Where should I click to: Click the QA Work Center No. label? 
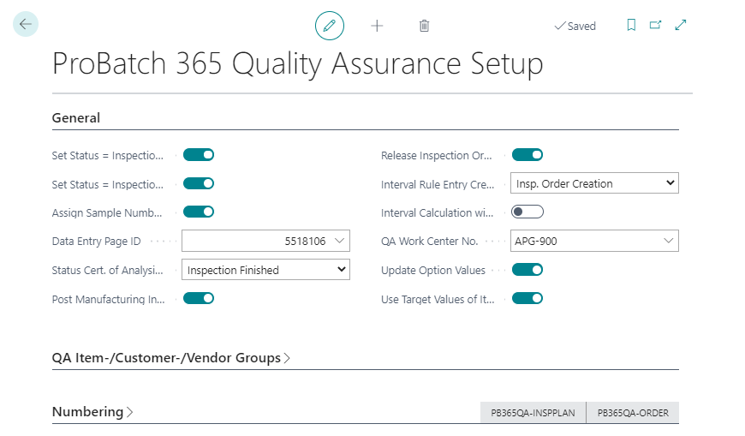[x=430, y=242]
